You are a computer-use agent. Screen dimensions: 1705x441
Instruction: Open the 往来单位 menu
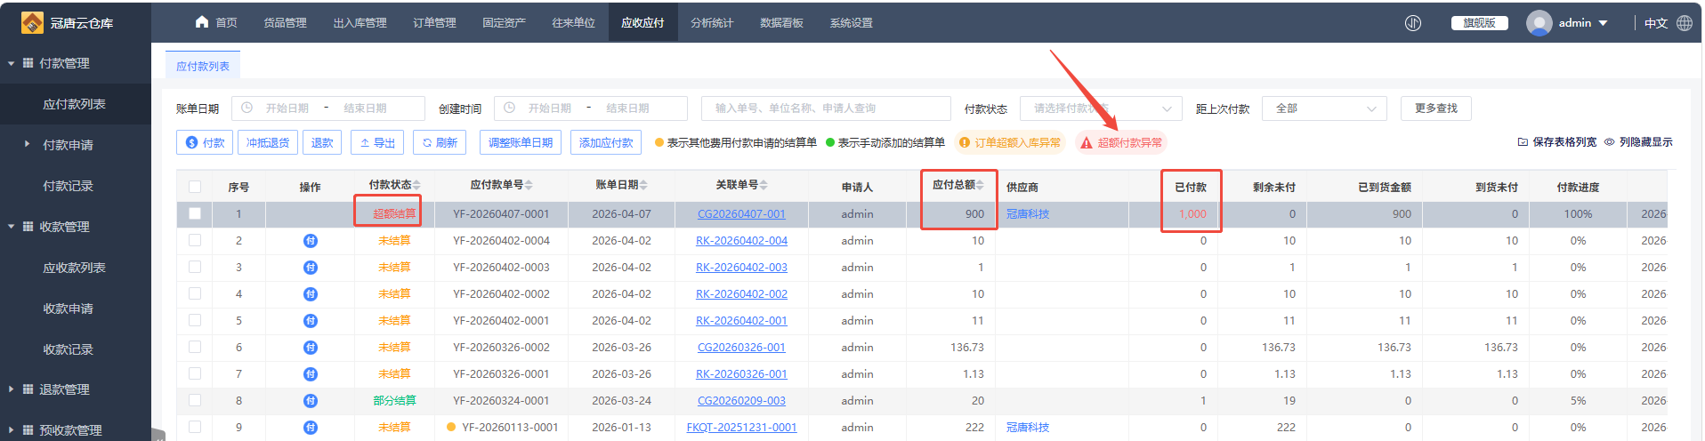coord(573,22)
